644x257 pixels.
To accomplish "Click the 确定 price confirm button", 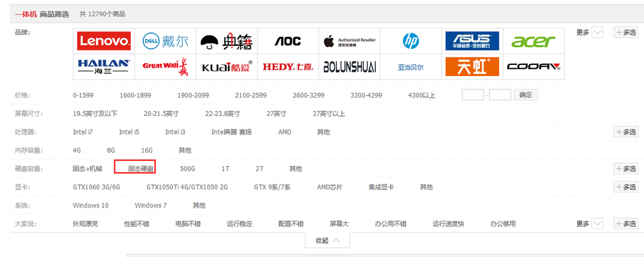I will [526, 95].
